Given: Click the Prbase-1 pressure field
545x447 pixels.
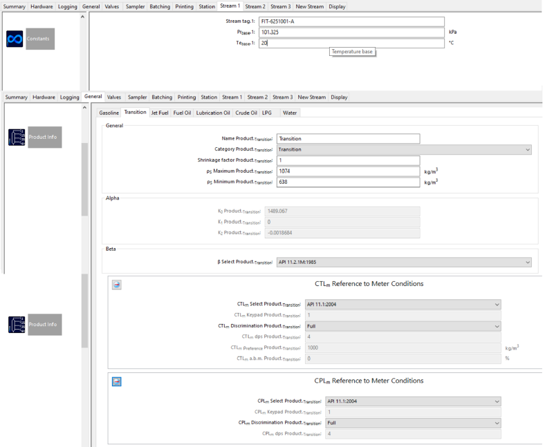Looking at the screenshot, I should coord(351,32).
